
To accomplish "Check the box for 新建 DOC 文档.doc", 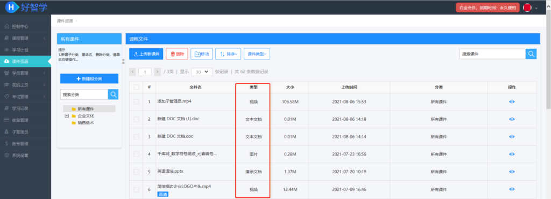I will pyautogui.click(x=136, y=137).
